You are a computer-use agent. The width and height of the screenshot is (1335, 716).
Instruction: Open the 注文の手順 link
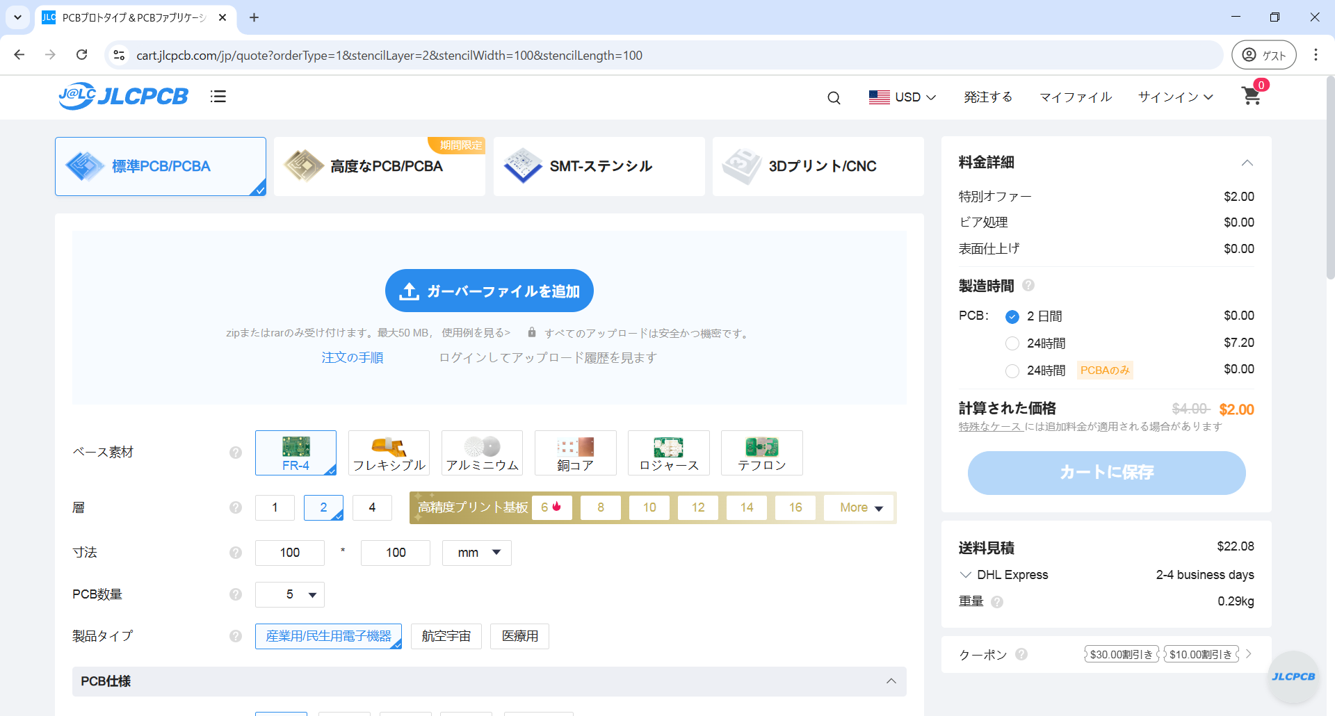tap(352, 357)
